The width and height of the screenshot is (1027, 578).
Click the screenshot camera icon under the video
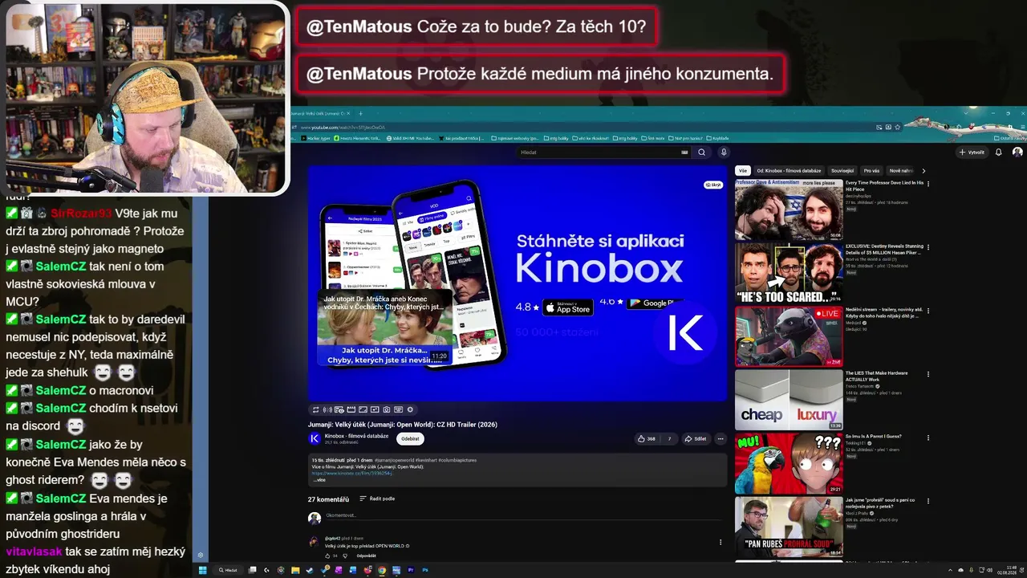[387, 409]
